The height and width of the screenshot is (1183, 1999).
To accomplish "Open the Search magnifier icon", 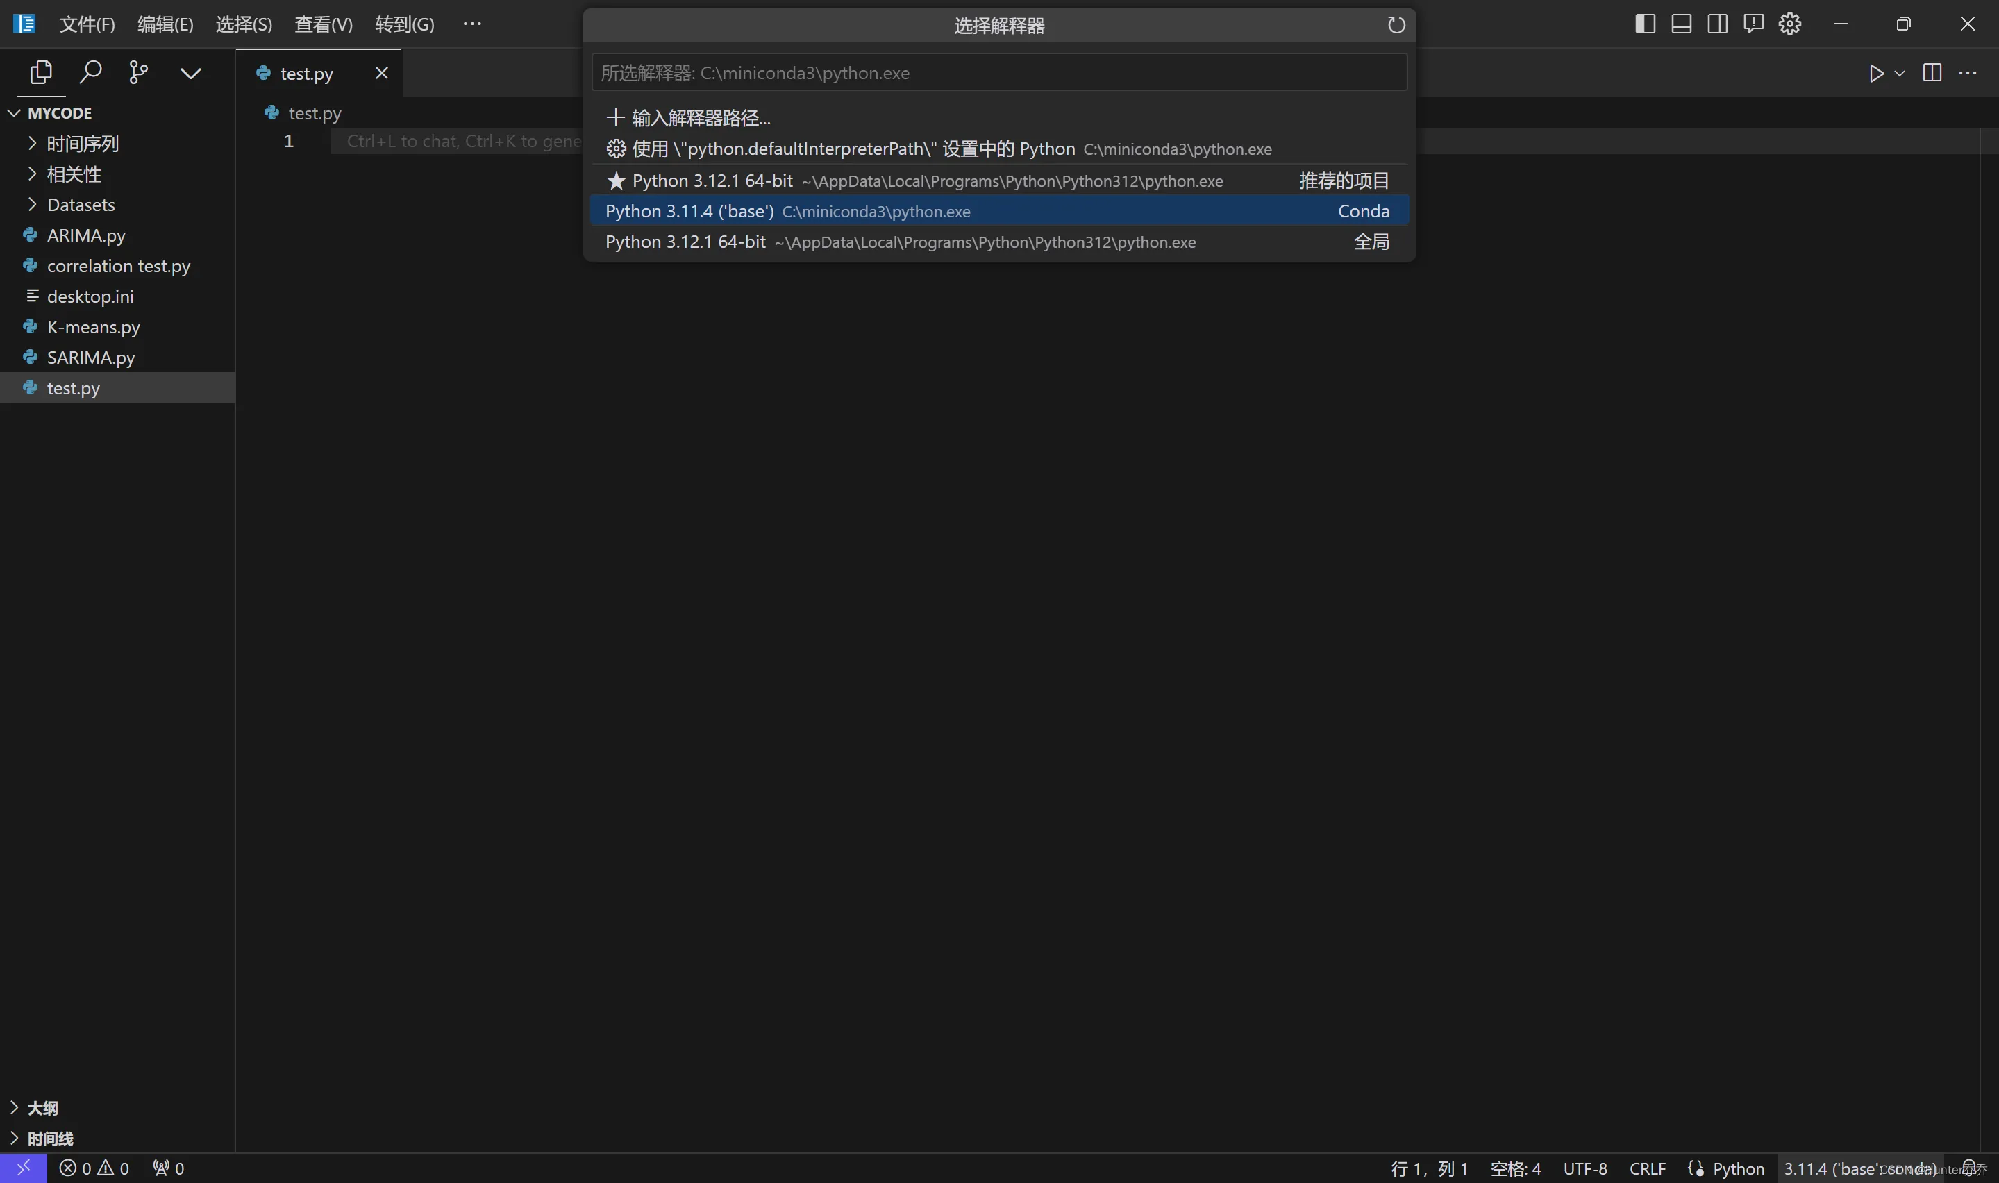I will pyautogui.click(x=91, y=72).
